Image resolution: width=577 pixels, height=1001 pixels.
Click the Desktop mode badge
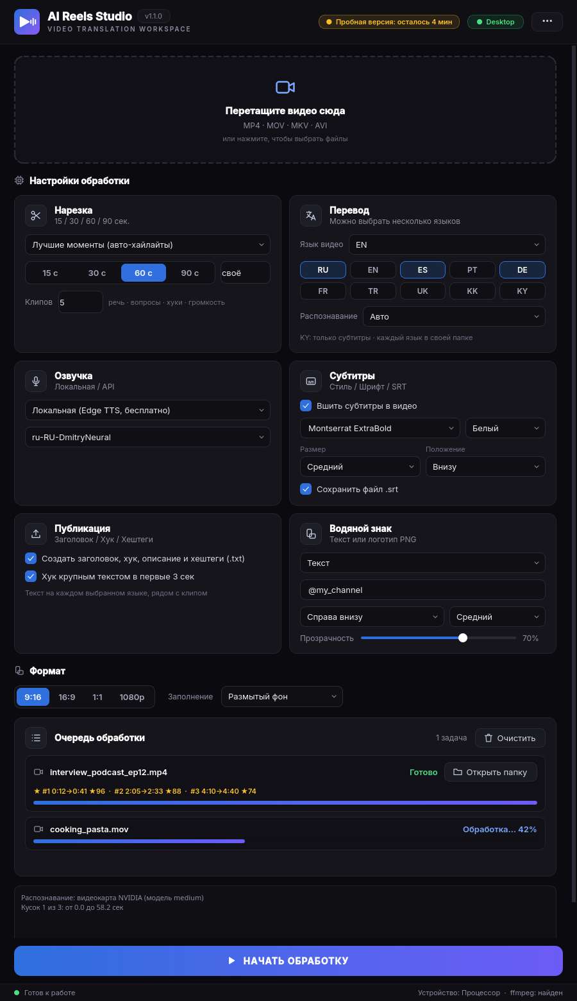[x=496, y=22]
